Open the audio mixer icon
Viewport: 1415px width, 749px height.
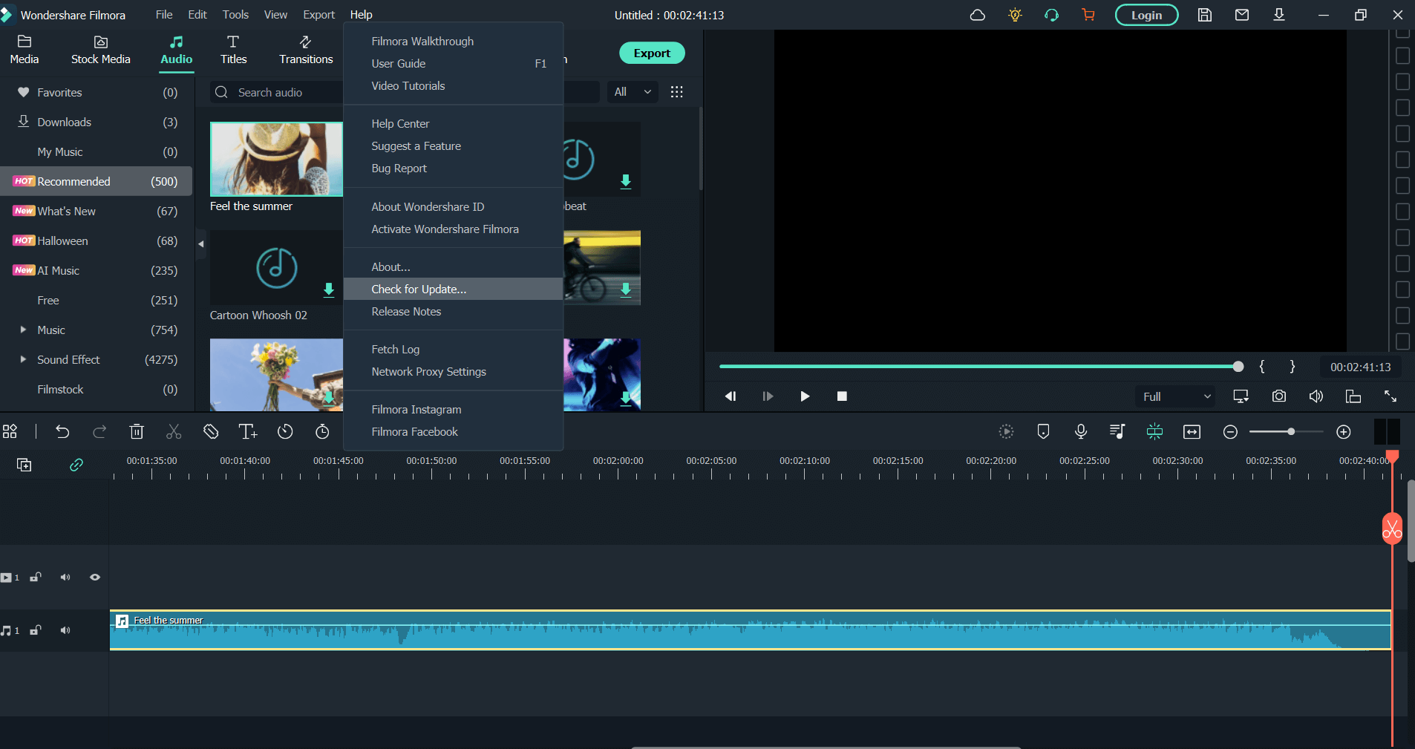pos(1117,432)
